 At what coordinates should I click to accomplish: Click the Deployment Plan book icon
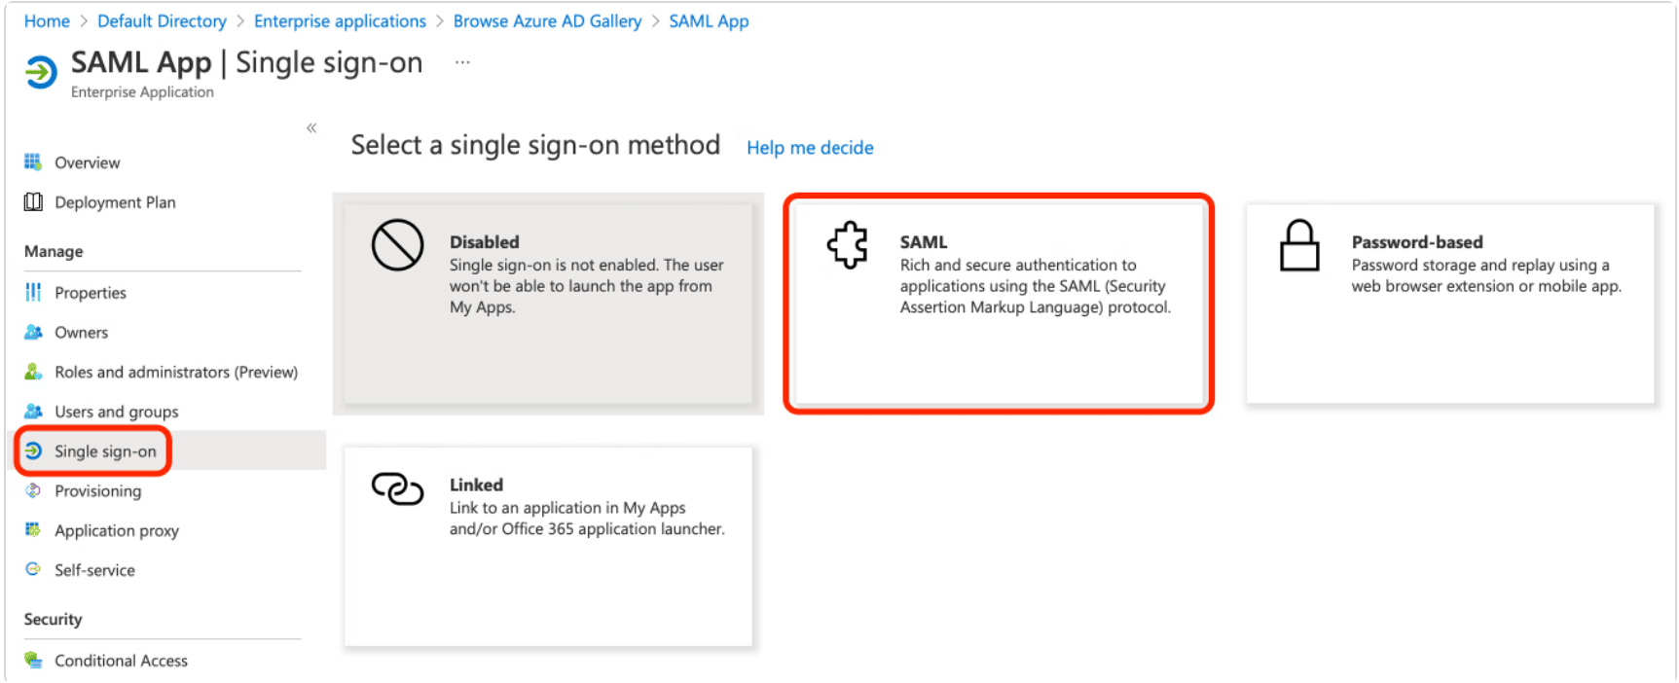tap(33, 201)
